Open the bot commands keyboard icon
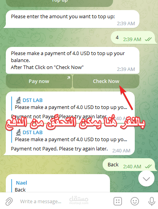158x209 pixels. click(118, 201)
